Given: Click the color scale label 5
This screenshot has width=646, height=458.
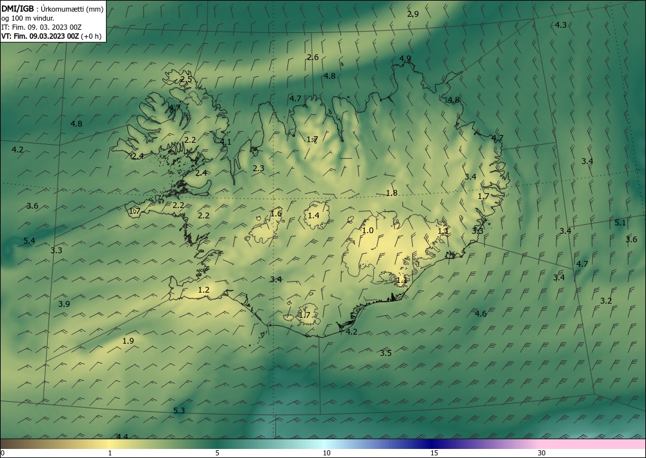Looking at the screenshot, I should tap(217, 453).
